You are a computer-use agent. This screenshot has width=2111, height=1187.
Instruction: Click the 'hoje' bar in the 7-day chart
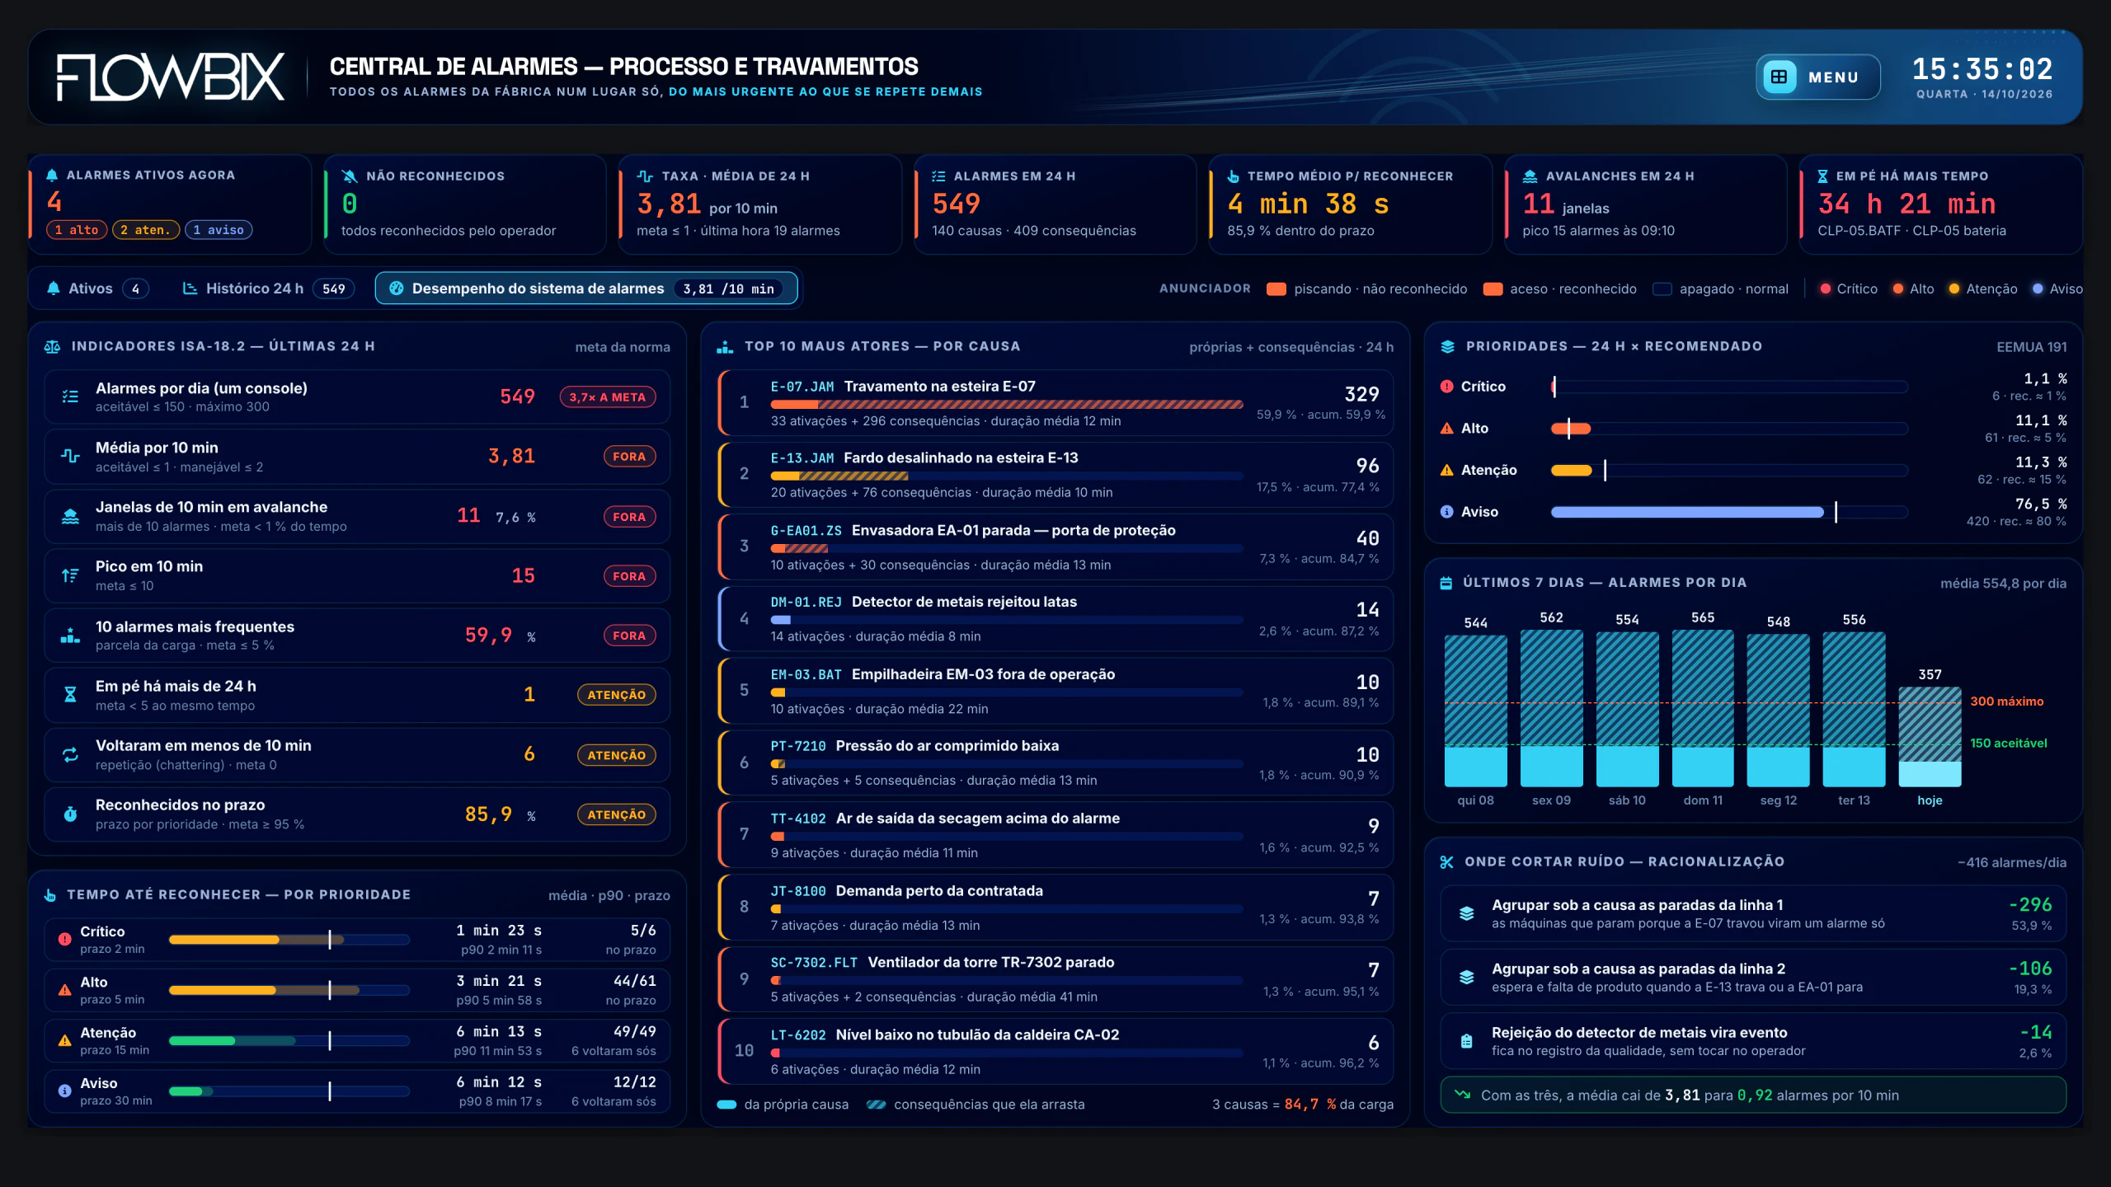click(1930, 737)
